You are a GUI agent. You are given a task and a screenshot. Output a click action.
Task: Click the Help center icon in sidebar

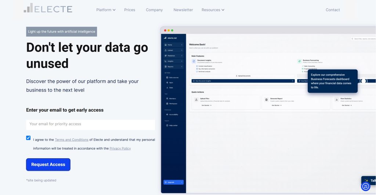(x=167, y=125)
